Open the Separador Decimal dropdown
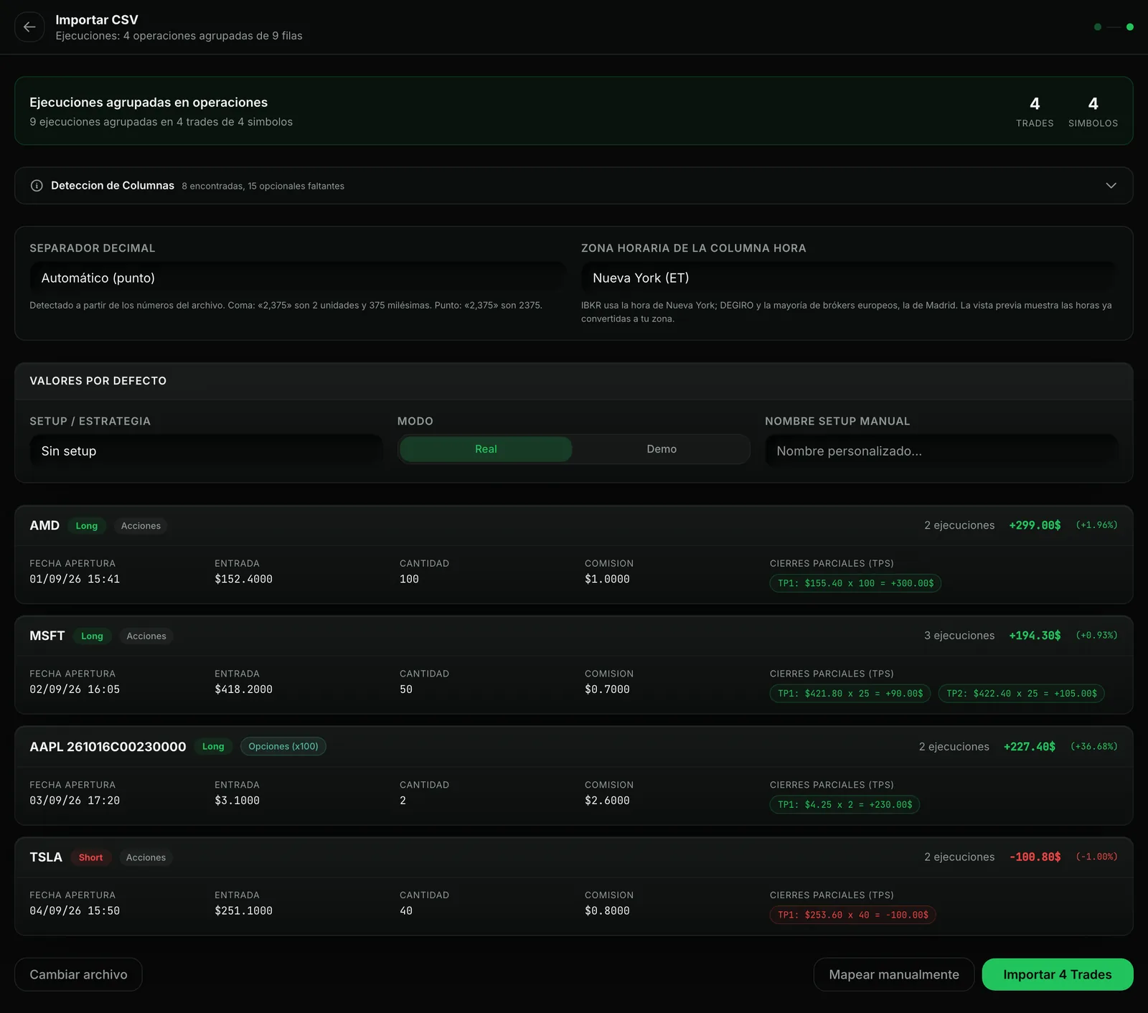 297,278
